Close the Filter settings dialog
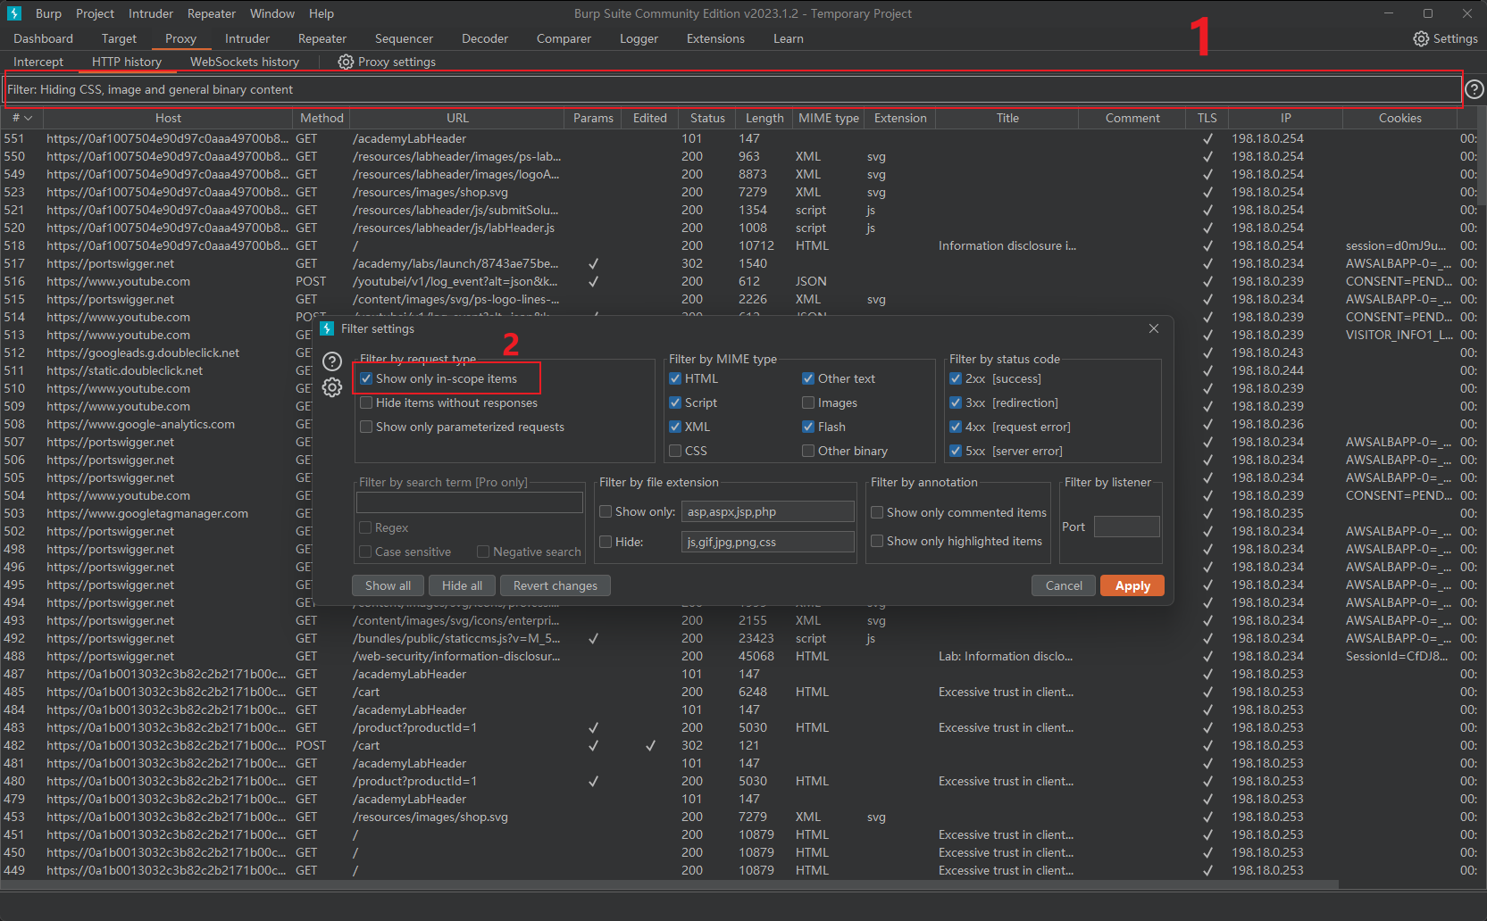The image size is (1487, 921). click(x=1154, y=328)
